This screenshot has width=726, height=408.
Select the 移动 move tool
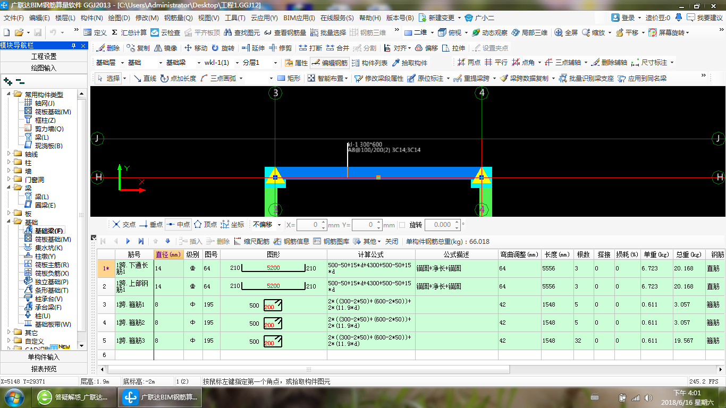point(195,48)
